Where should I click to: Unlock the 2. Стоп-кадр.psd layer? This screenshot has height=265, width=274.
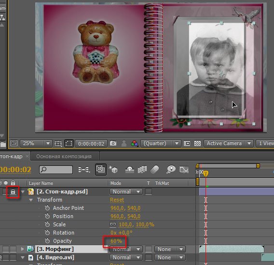point(13,191)
